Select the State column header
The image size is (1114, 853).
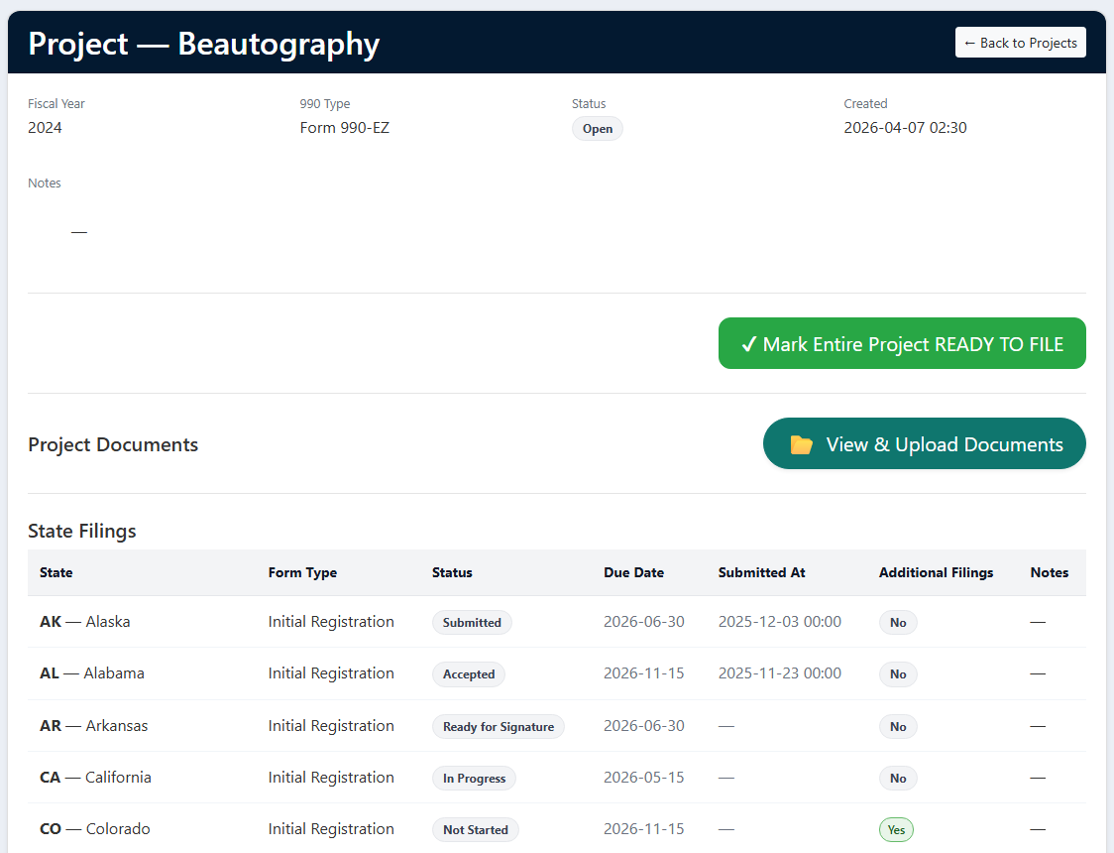(56, 572)
